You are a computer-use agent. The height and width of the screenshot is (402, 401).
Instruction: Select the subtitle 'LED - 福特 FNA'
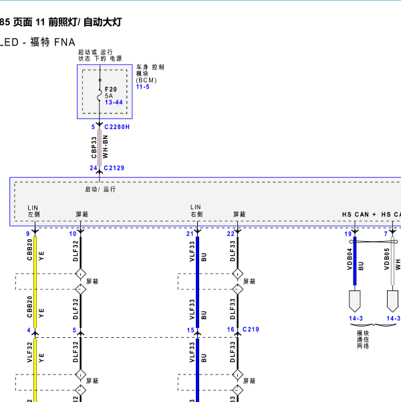37,42
